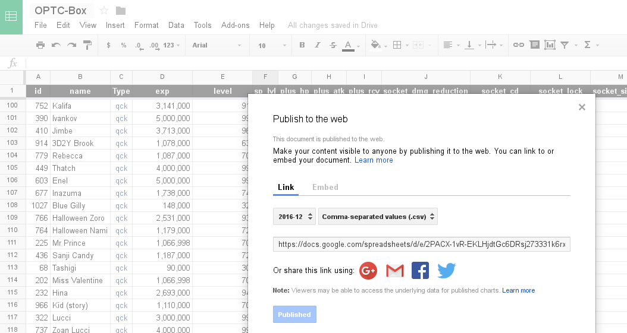This screenshot has width=627, height=333.
Task: Click the paint format roller icon
Action: pos(87,45)
